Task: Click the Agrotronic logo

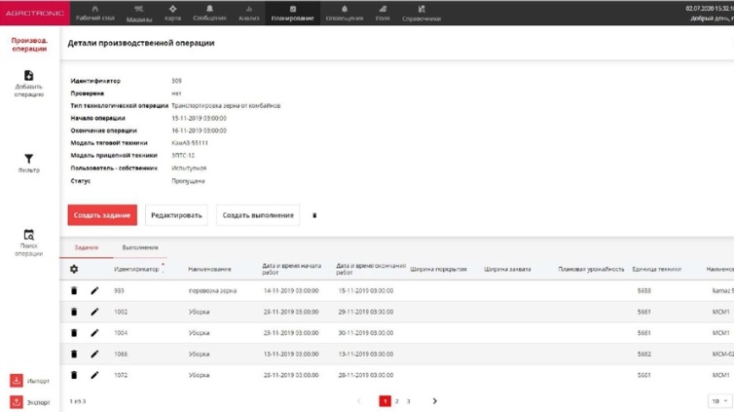Action: tap(35, 13)
